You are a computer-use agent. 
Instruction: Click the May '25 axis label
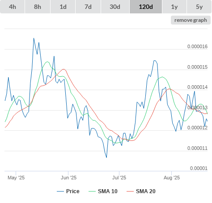click(x=16, y=178)
